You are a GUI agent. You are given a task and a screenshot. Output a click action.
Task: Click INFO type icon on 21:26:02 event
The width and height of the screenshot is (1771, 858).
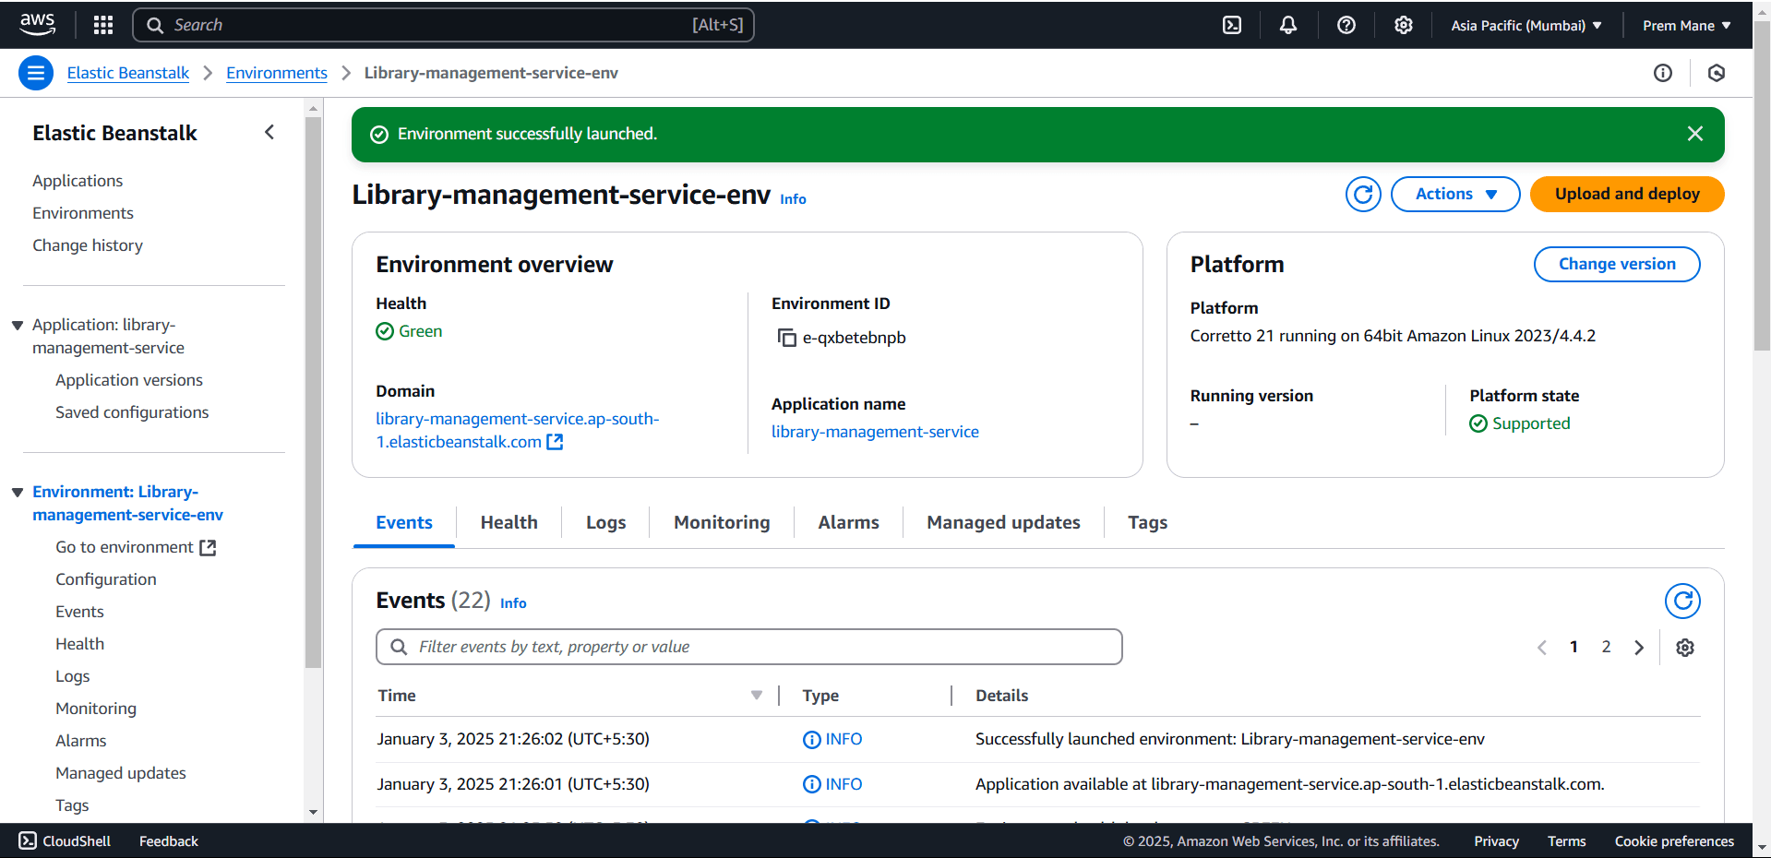(812, 740)
